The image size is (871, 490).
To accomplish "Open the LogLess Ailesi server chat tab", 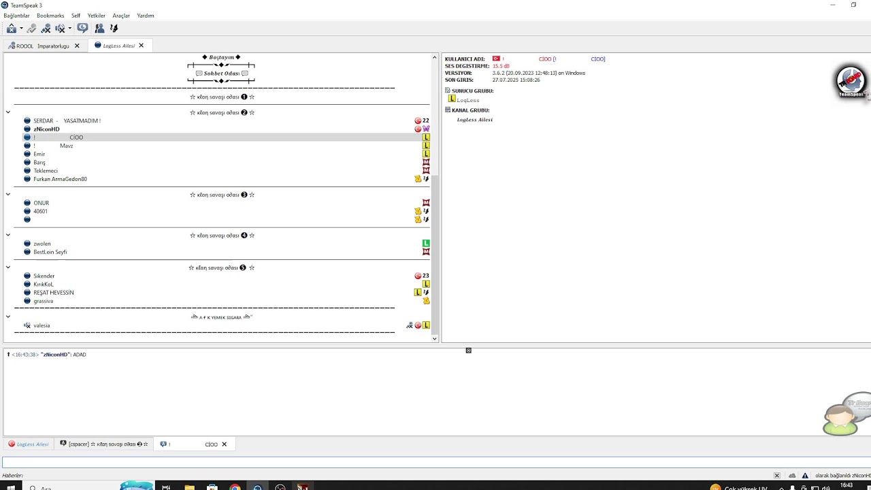I will pyautogui.click(x=29, y=444).
